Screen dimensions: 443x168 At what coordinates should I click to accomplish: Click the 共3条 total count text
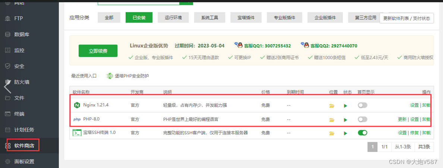click(x=424, y=147)
